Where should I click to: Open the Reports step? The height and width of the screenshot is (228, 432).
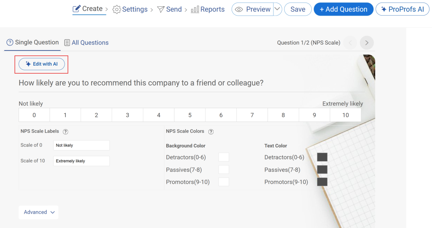208,9
